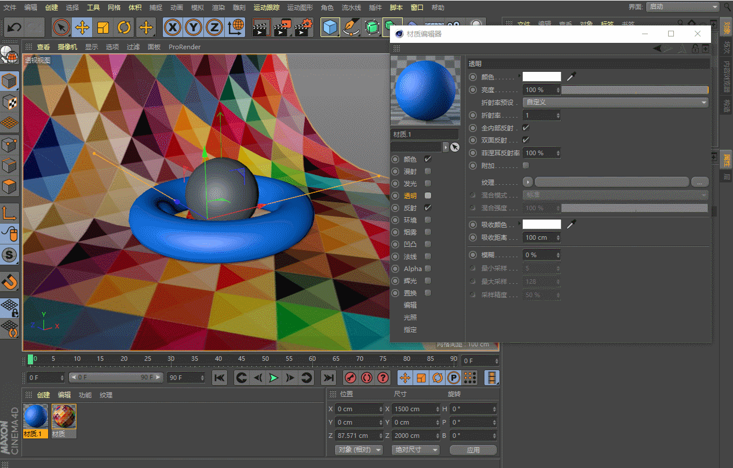Select the Rotate tool

(x=124, y=27)
